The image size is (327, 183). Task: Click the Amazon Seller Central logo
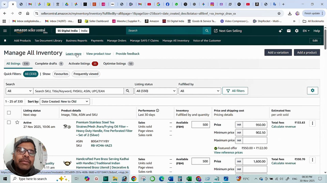(x=31, y=31)
